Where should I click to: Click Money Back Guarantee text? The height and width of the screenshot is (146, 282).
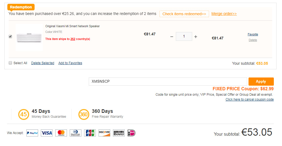(49, 117)
